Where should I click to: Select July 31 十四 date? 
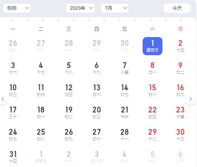[x=13, y=157]
